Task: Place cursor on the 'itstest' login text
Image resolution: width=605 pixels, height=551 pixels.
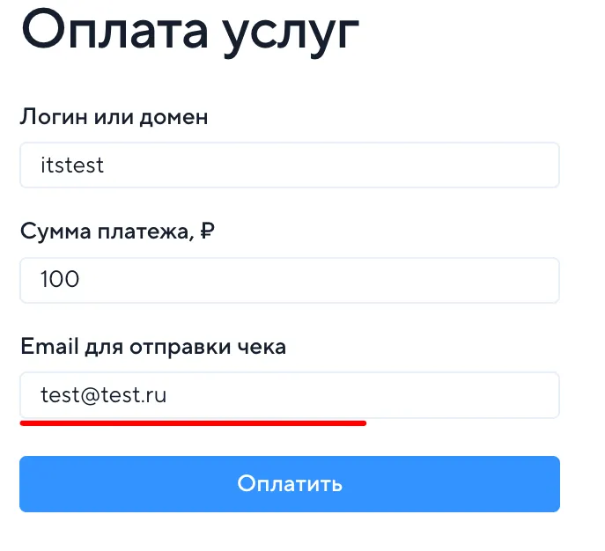Action: 72,165
